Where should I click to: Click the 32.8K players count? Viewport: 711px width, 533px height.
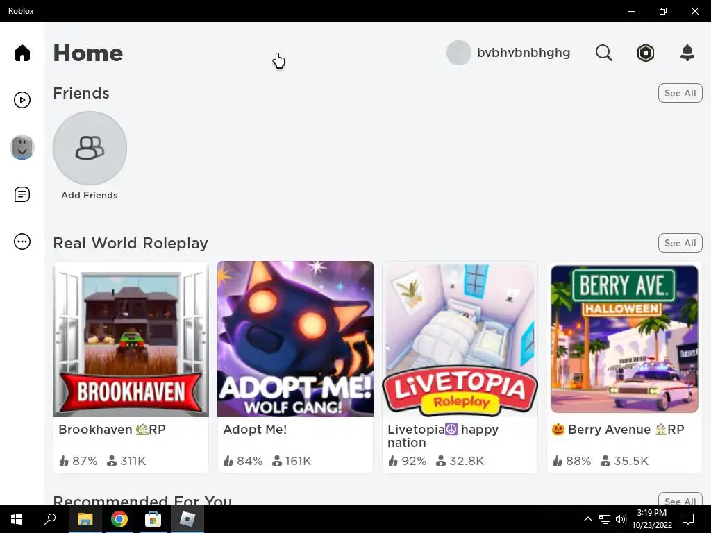coord(460,461)
